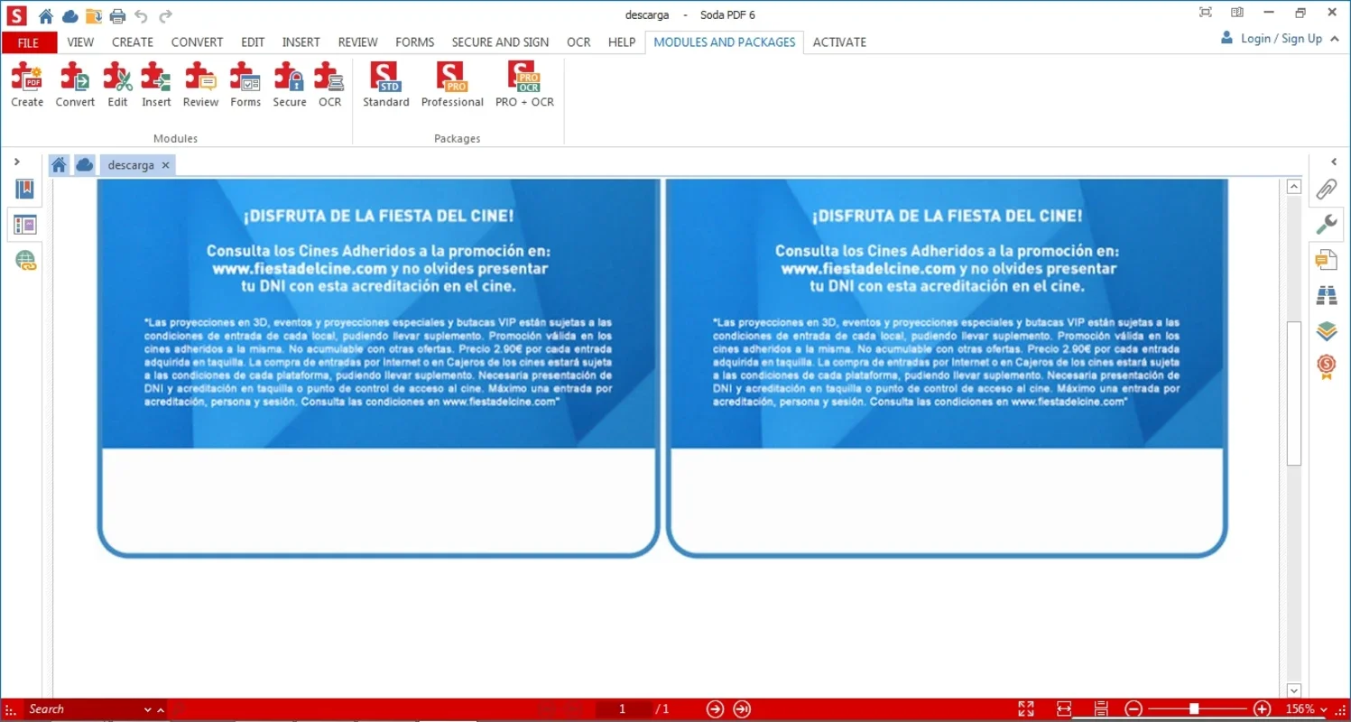This screenshot has width=1351, height=722.
Task: Switch to the HELP ribbon tab
Action: [622, 42]
